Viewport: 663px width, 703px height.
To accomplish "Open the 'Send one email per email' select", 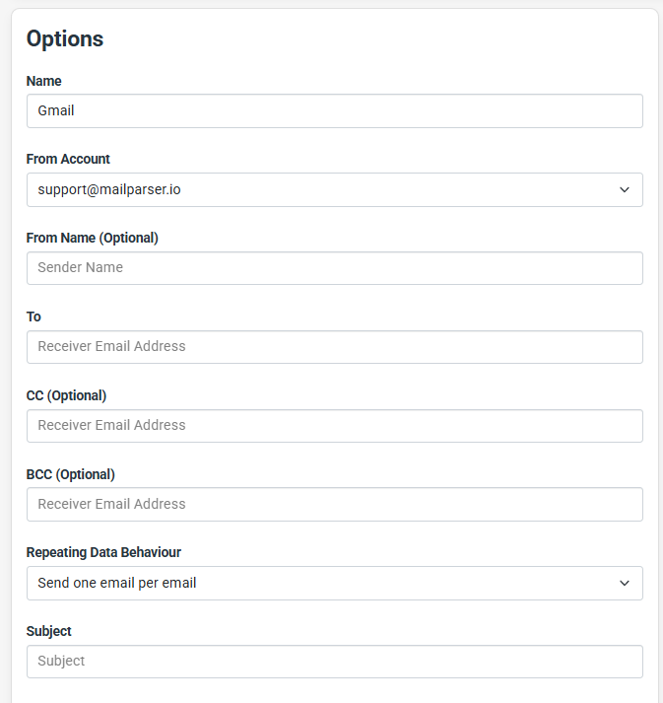I will (x=335, y=584).
